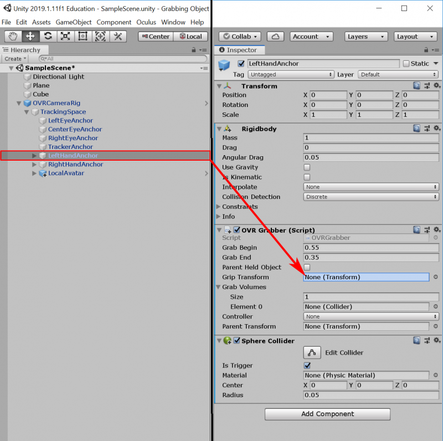
Task: Select RightHandAnchor in the Hierarchy
Action: point(75,164)
